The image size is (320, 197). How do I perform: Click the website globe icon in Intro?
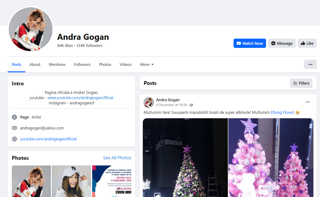(14, 139)
